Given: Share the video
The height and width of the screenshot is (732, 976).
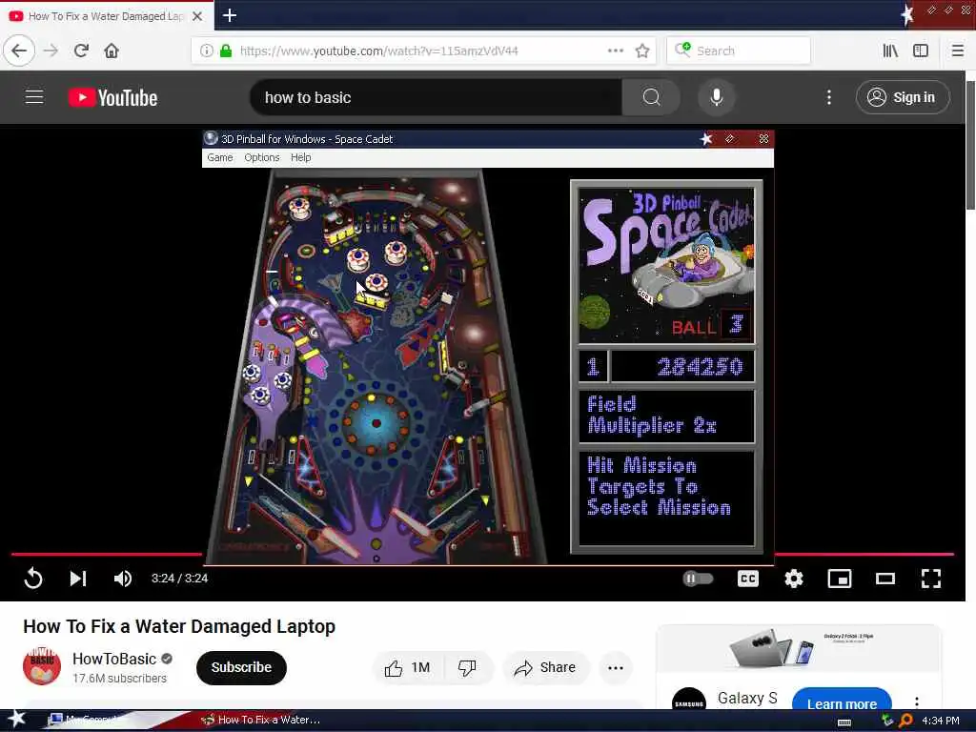Looking at the screenshot, I should pyautogui.click(x=545, y=668).
